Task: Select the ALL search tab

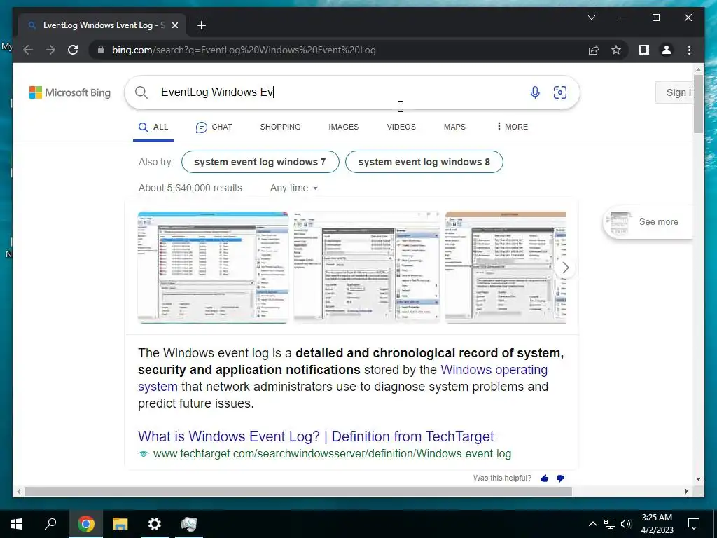Action: click(153, 127)
